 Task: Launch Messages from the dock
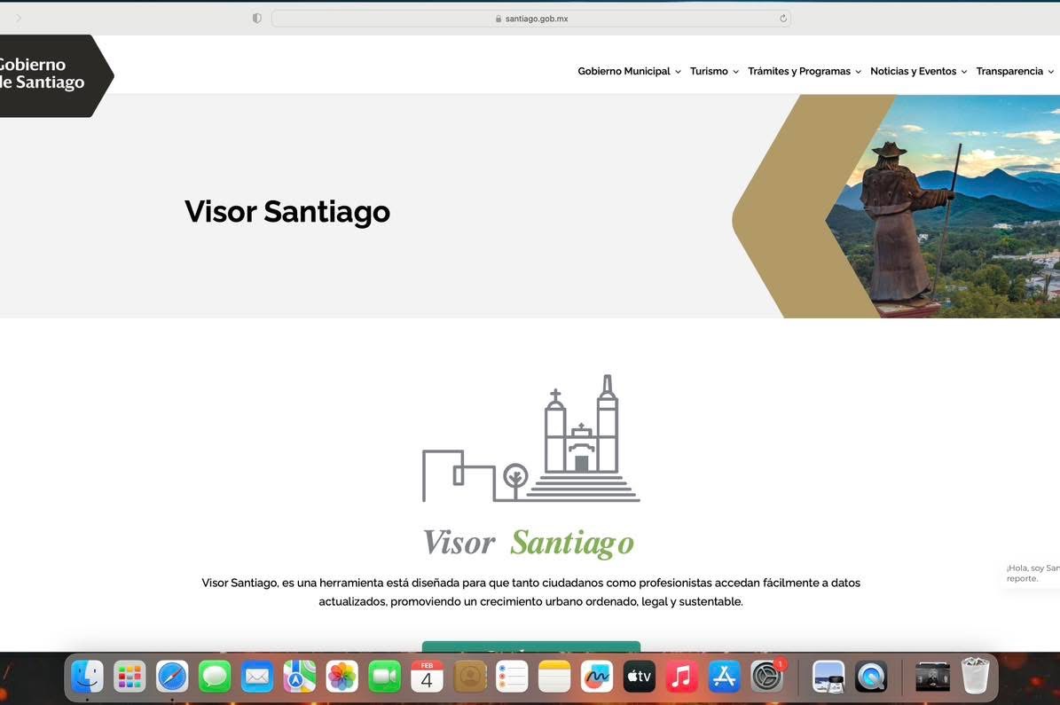[x=215, y=677]
